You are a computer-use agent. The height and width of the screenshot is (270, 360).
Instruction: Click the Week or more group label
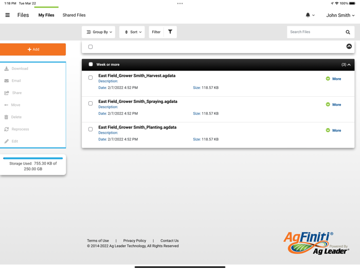tap(107, 64)
